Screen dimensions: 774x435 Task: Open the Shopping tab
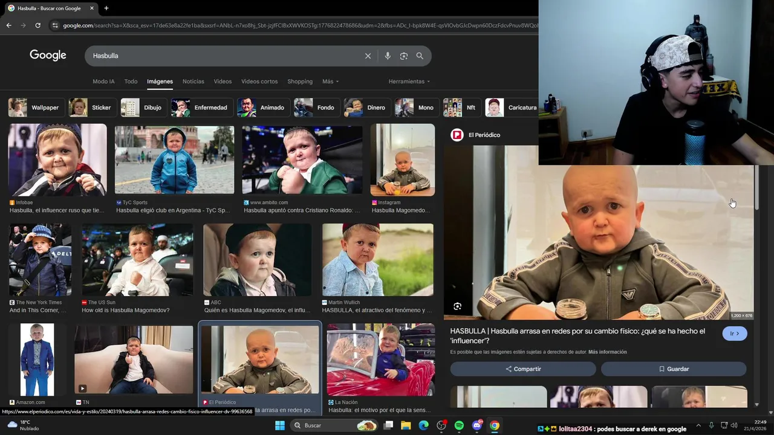pyautogui.click(x=300, y=82)
